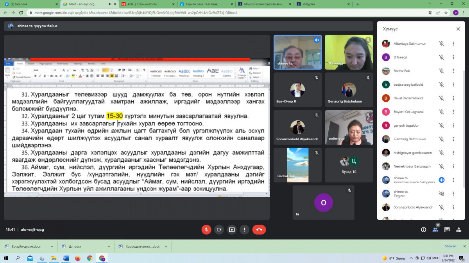
Task: Click the red leave call button
Action: (259, 229)
